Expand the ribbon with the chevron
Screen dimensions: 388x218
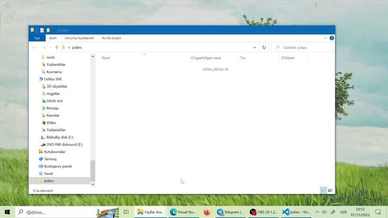(325, 38)
